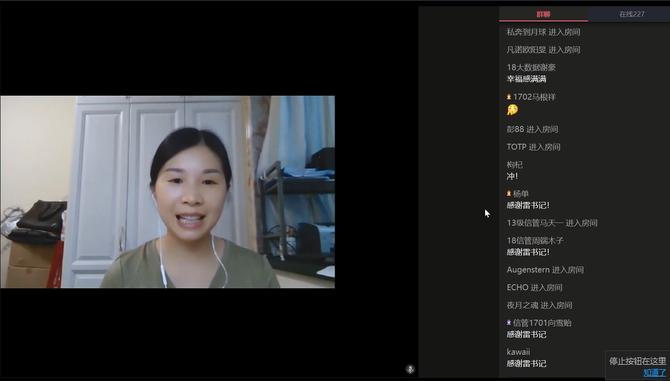This screenshot has width=670, height=381.
Task: Click the 停止按钮在这里 tooltip text
Action: coord(638,361)
